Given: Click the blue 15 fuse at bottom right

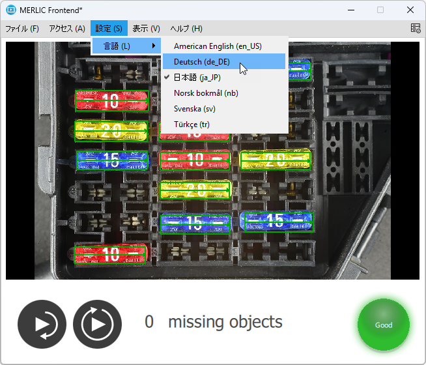Looking at the screenshot, I should (277, 221).
